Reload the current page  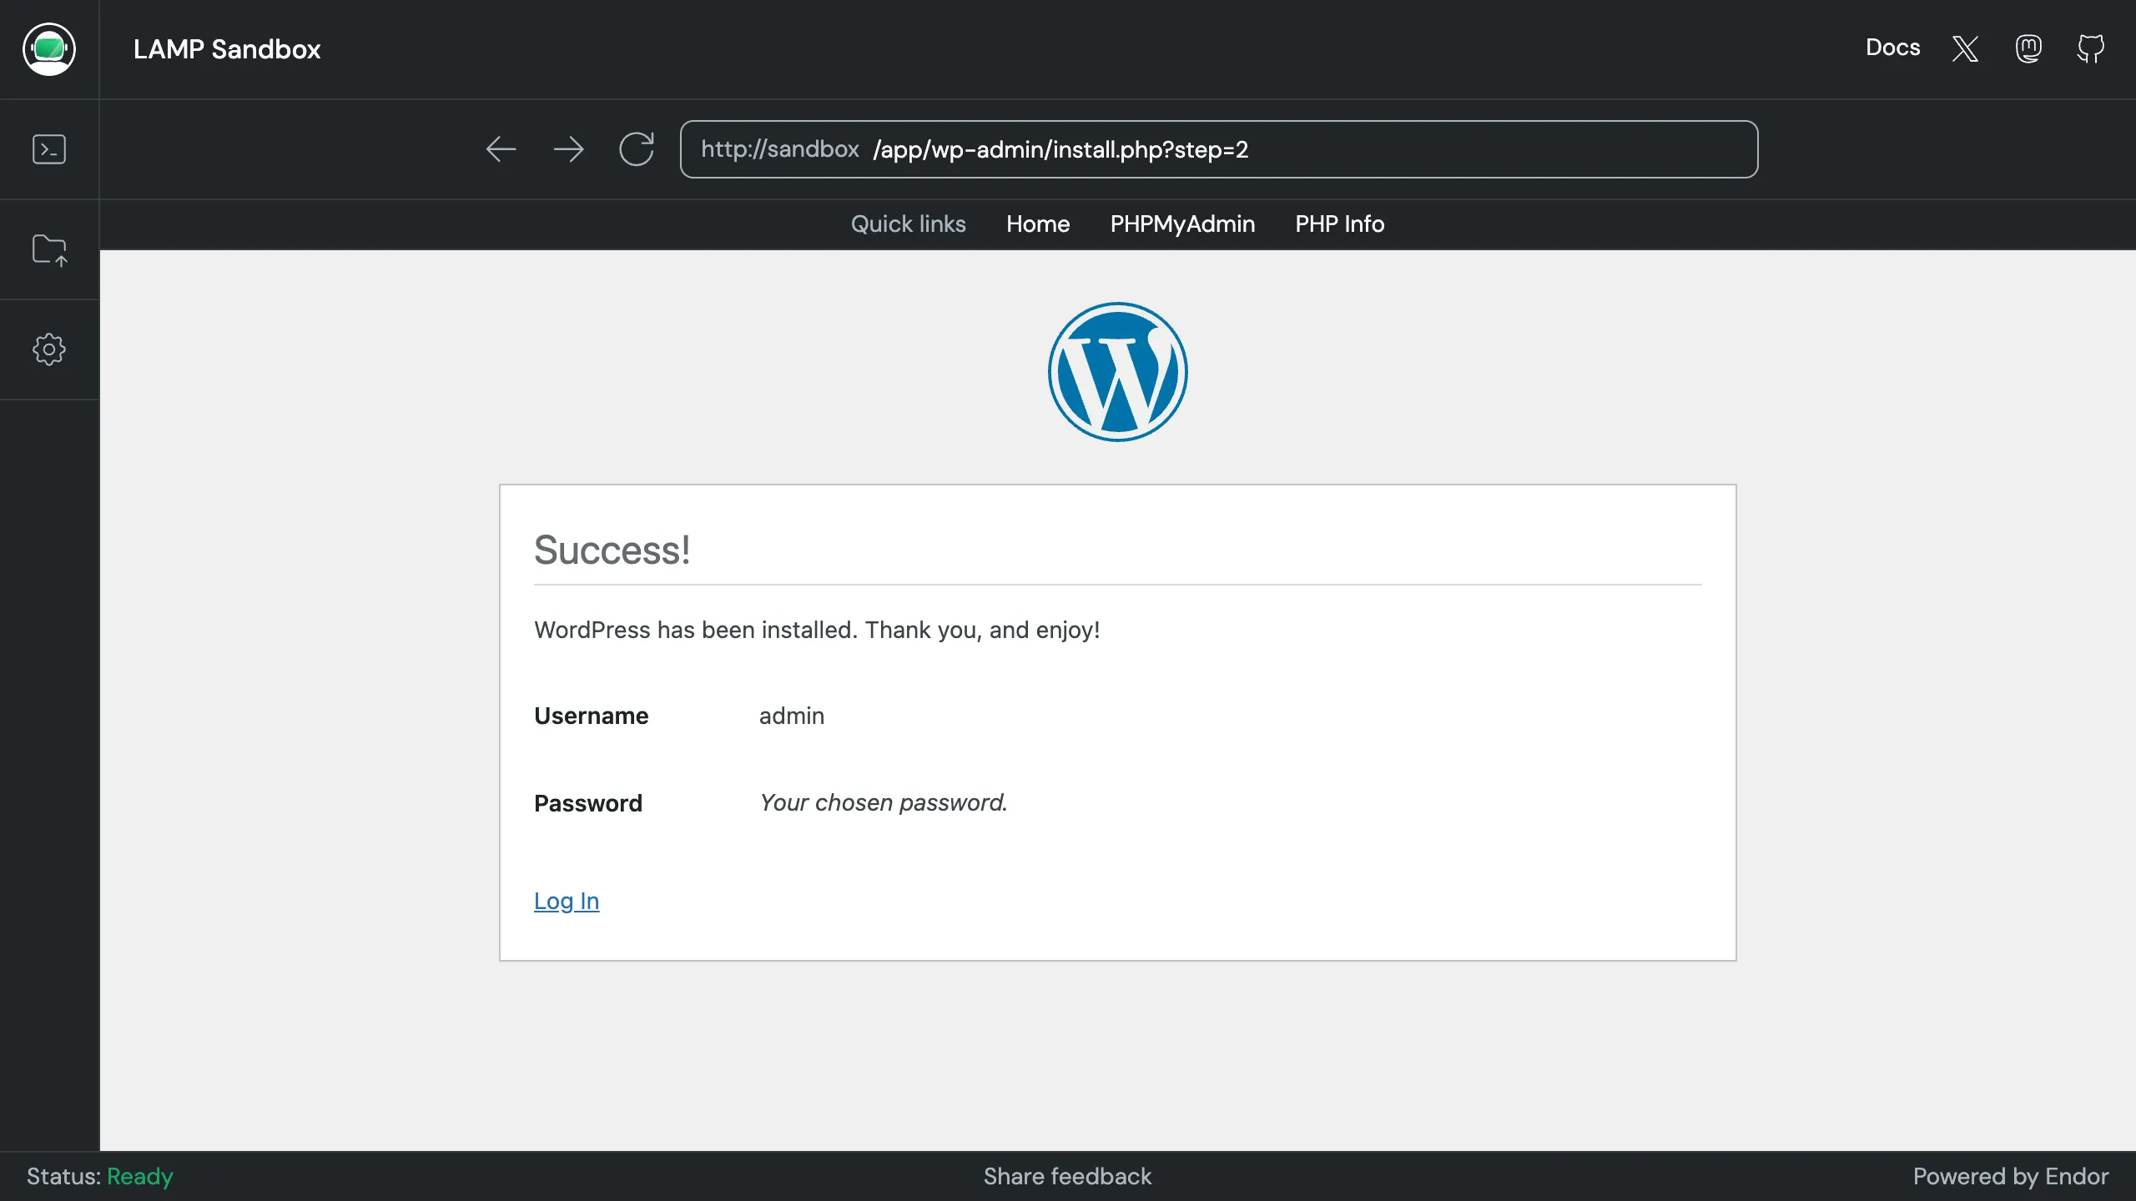(636, 149)
